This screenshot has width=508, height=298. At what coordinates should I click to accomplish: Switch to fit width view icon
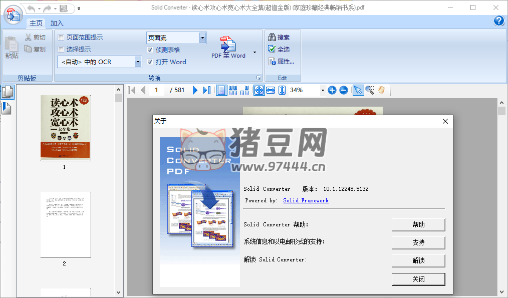tap(271, 90)
